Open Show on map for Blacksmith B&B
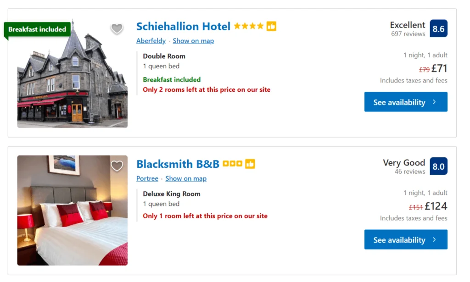The height and width of the screenshot is (282, 470). click(x=186, y=179)
